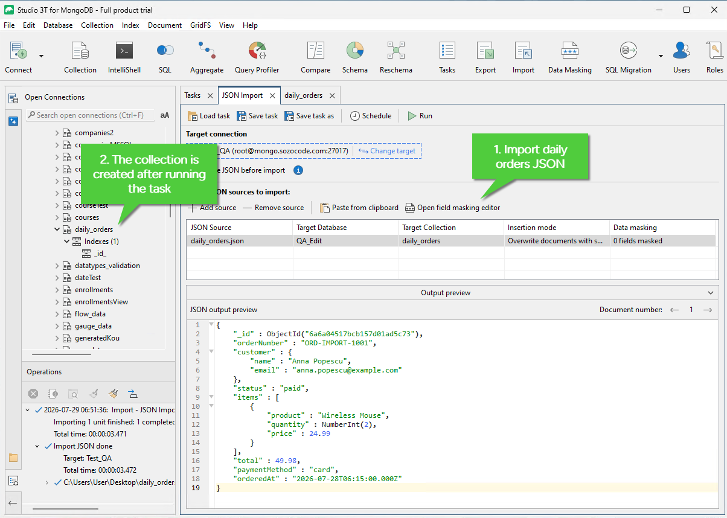Click the Compare toolbar icon
This screenshot has width=727, height=518.
point(316,57)
